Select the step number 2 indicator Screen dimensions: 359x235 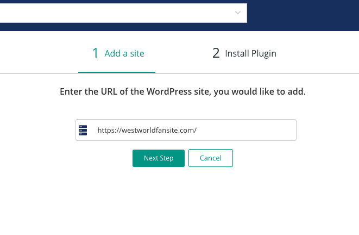click(x=216, y=53)
